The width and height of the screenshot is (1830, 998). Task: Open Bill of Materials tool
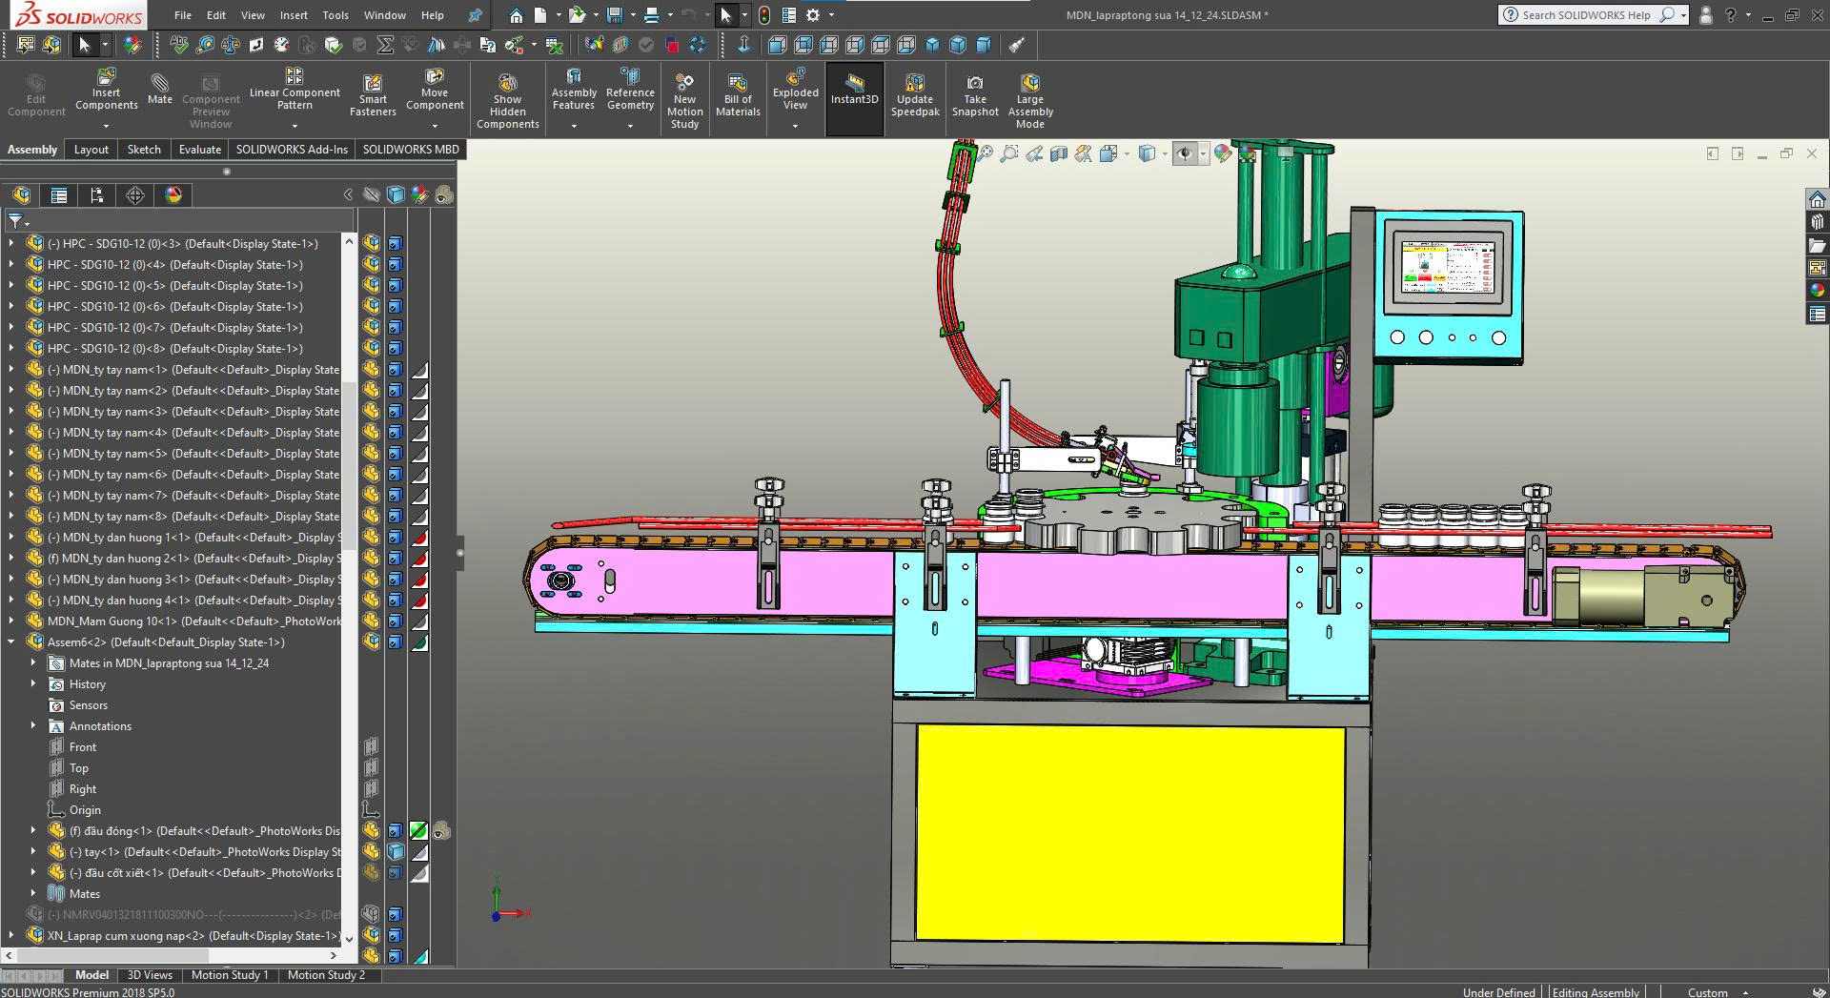click(738, 95)
